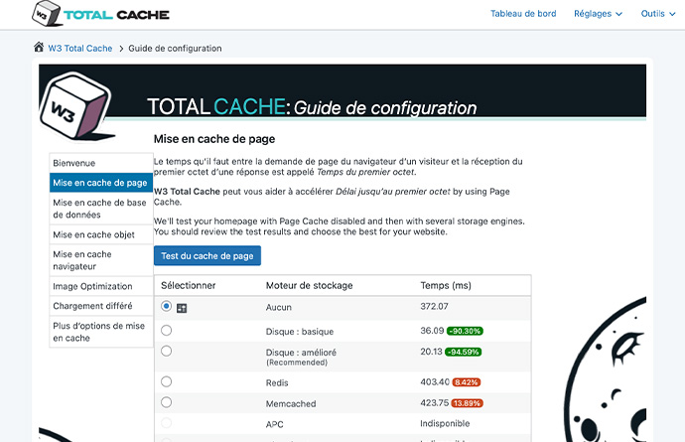Expand the Réglages dropdown menu
The height and width of the screenshot is (442, 685).
pyautogui.click(x=598, y=14)
